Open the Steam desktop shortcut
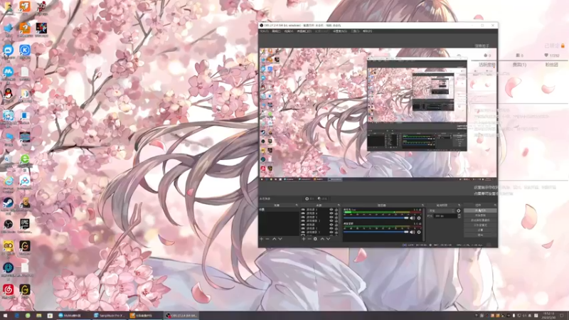 [x=9, y=204]
